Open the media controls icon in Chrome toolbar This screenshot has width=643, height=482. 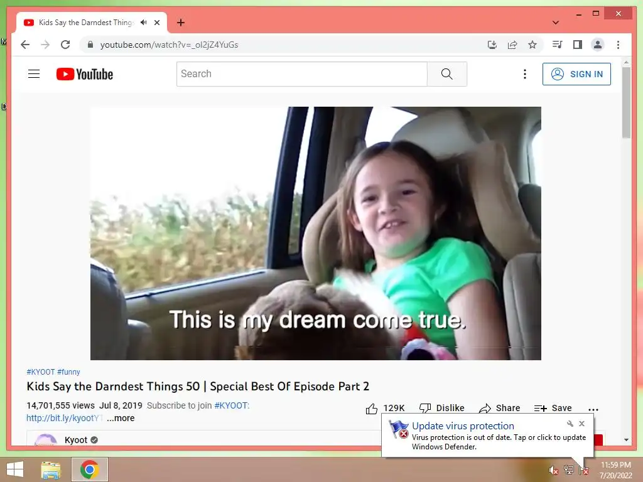click(557, 45)
